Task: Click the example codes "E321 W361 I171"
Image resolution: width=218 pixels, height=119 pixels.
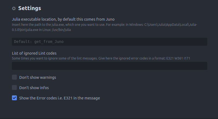Action: [x=179, y=58]
